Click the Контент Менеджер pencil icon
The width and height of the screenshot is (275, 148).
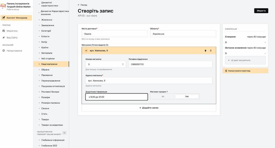[x=4, y=18]
